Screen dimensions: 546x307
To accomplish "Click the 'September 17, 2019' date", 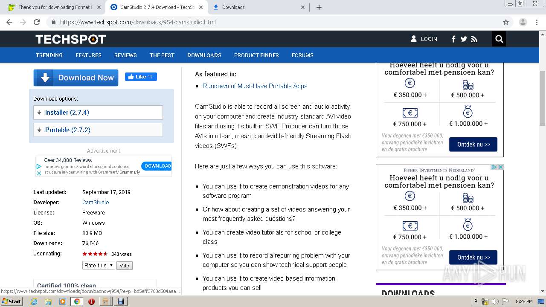I will click(106, 192).
